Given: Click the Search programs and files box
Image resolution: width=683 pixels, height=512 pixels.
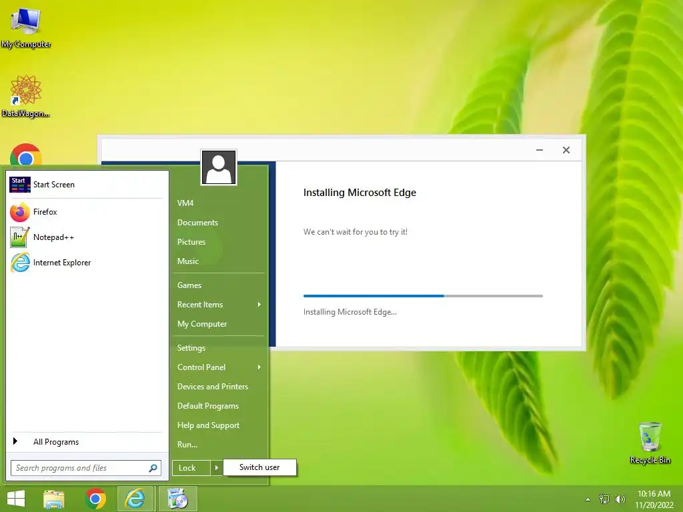Looking at the screenshot, I should point(86,468).
